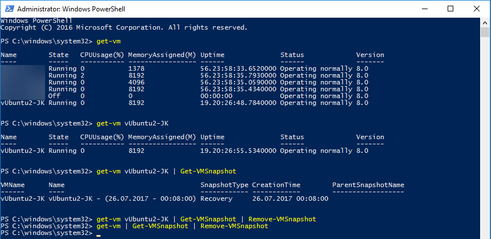Viewport: 491px width, 239px height.
Task: Click the 'MemoryAssigned(M)' header in first table
Action: pyautogui.click(x=162, y=55)
